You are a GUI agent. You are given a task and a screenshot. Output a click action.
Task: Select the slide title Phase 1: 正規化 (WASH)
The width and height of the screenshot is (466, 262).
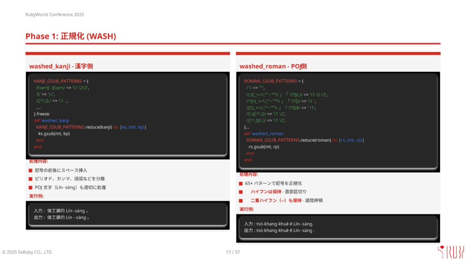[x=70, y=37]
